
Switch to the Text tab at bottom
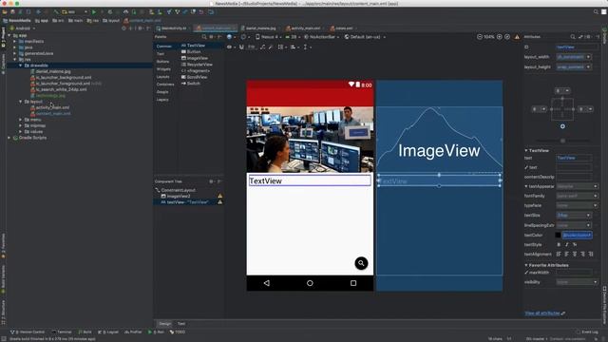tap(181, 323)
